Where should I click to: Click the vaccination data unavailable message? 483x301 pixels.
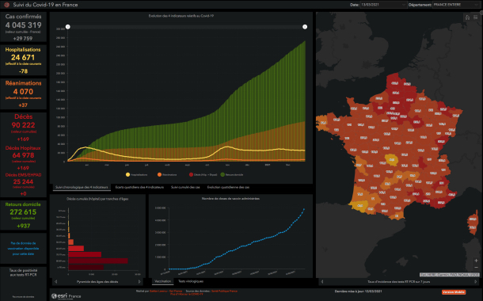point(23,249)
